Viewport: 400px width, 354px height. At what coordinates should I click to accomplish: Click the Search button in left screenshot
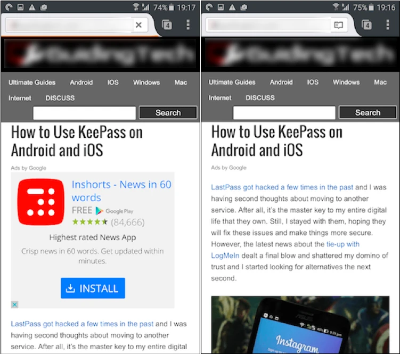click(168, 113)
